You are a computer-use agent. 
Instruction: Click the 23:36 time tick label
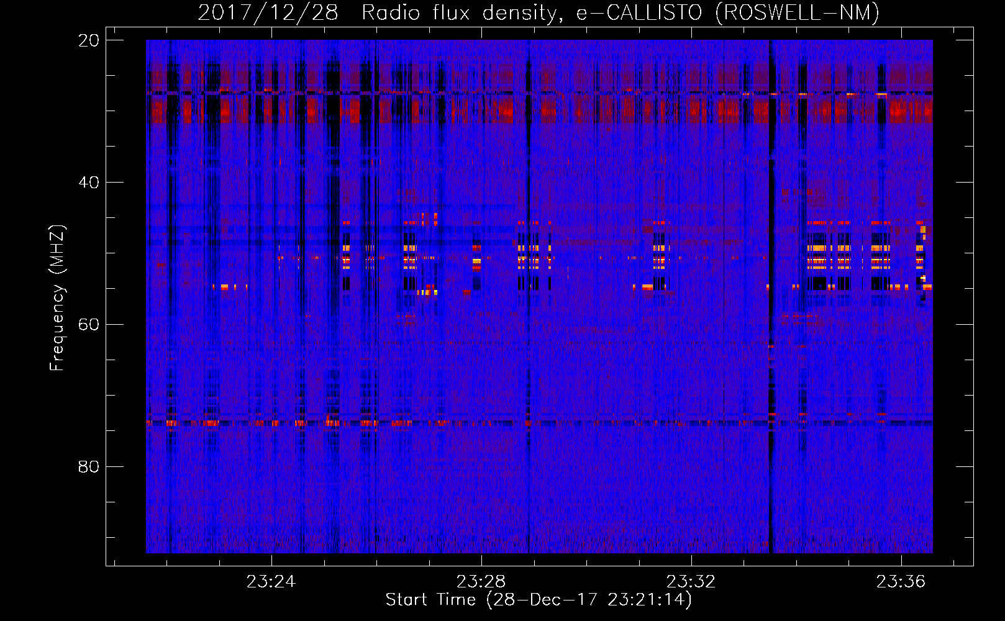(x=901, y=582)
